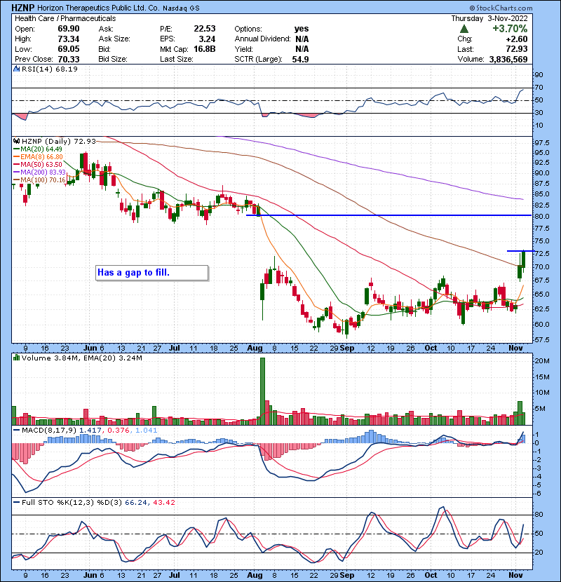The image size is (561, 582).
Task: Click the +3.70% percent change value
Action: [510, 29]
